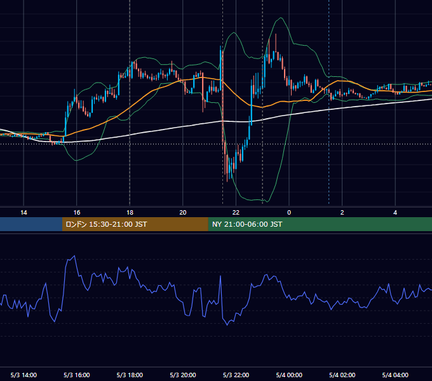Image resolution: width=432 pixels, height=381 pixels.
Task: Click the tall red candle's upper wick near midnight
Action: 276,43
